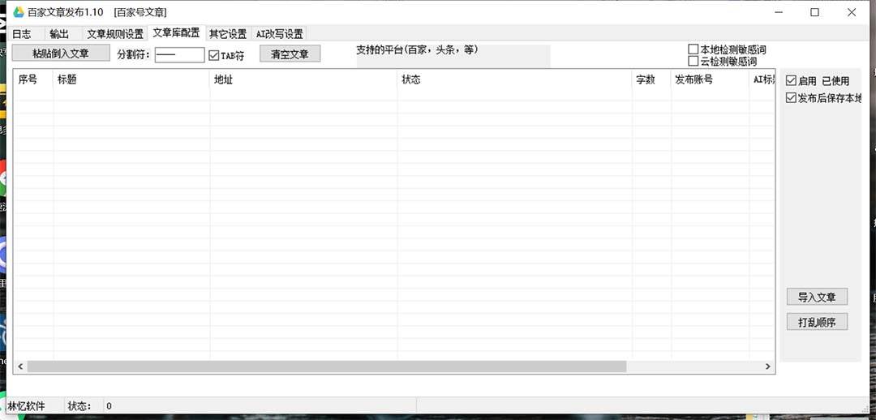Image resolution: width=876 pixels, height=420 pixels.
Task: Enable 云检测敏感词 checkbox
Action: pos(693,61)
